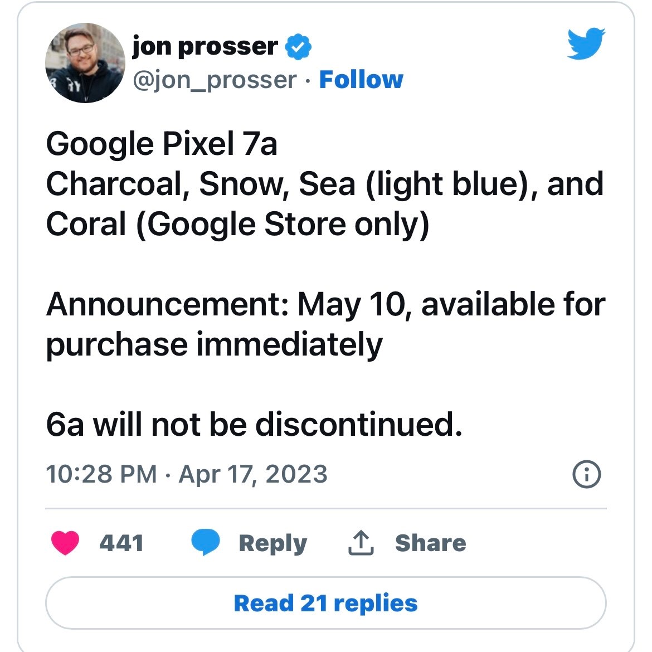The height and width of the screenshot is (652, 652).
Task: Open the "Read 21 replies" button
Action: (325, 603)
